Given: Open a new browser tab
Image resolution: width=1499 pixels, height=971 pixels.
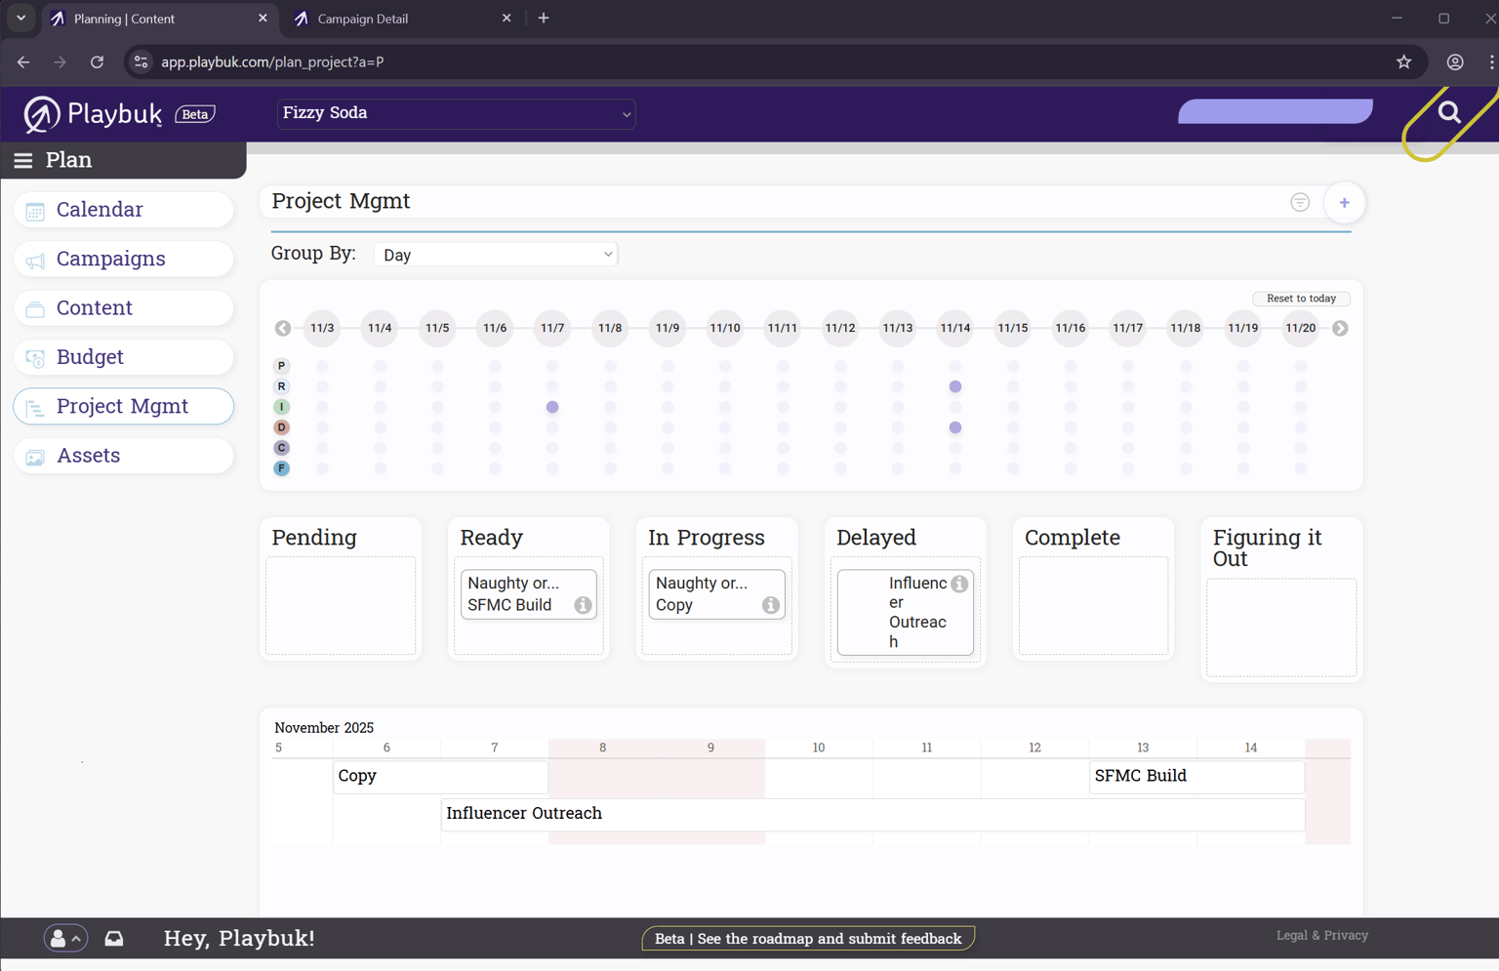Looking at the screenshot, I should 544,18.
